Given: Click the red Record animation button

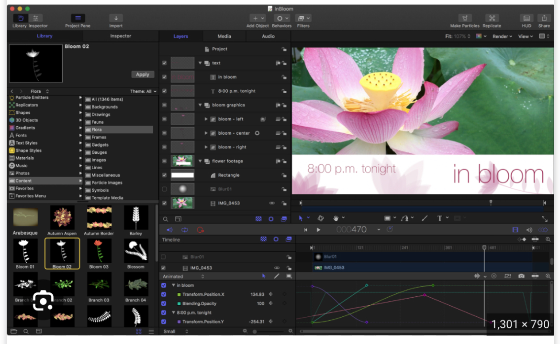Looking at the screenshot, I should pyautogui.click(x=200, y=230).
